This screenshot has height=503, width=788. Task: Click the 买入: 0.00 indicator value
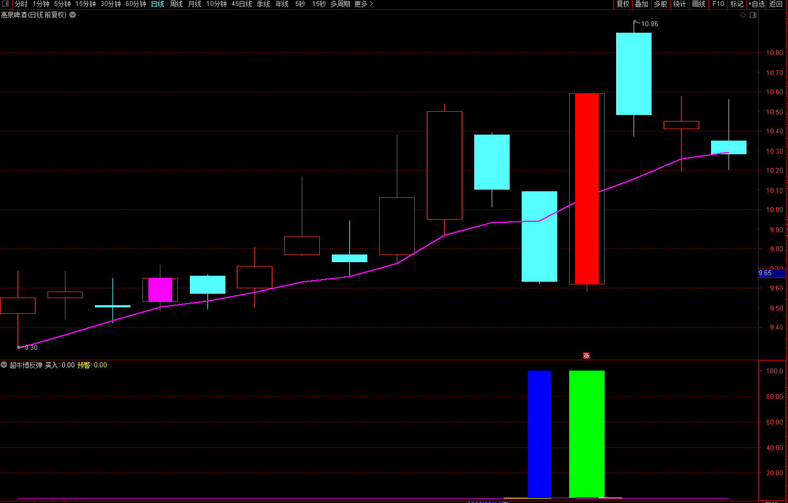coord(59,365)
